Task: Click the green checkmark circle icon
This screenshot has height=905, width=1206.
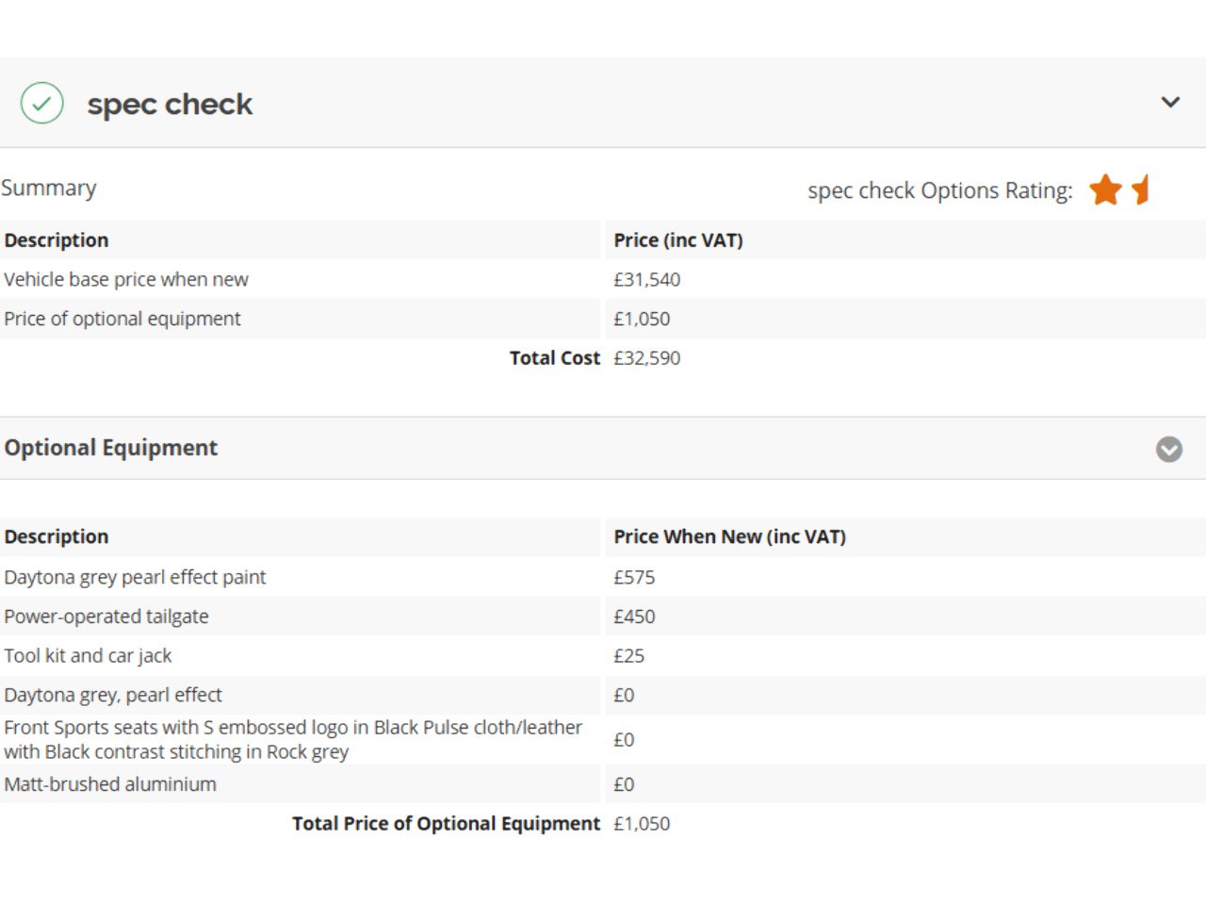Action: [42, 103]
